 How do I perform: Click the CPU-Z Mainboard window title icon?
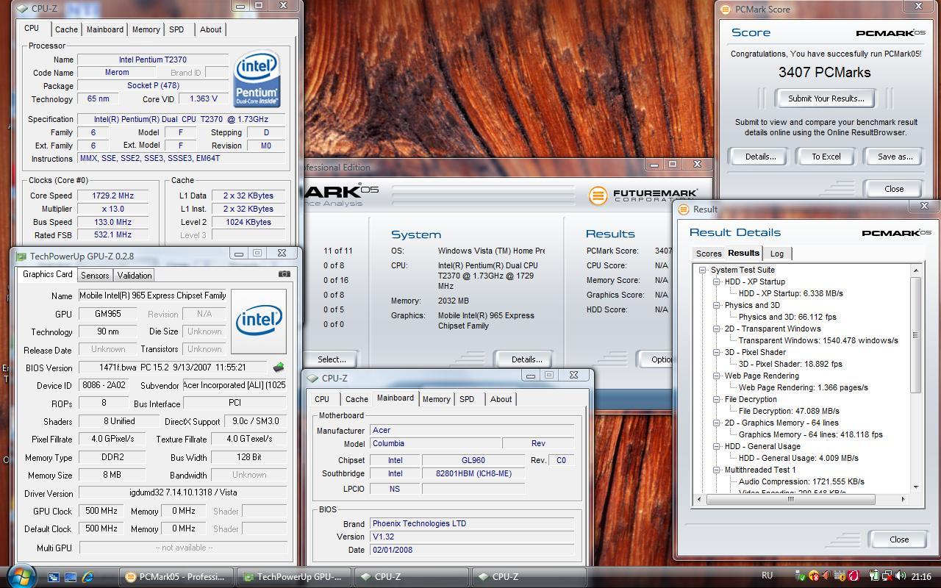pos(312,379)
